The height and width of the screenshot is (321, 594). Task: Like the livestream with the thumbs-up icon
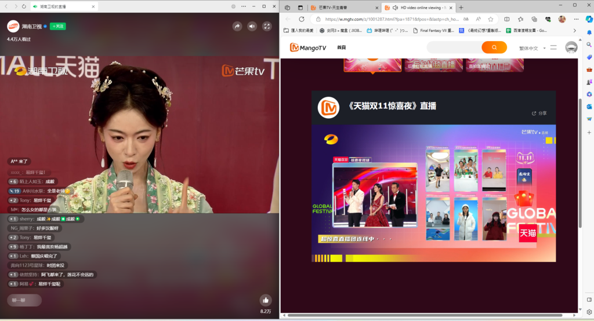[x=266, y=300]
